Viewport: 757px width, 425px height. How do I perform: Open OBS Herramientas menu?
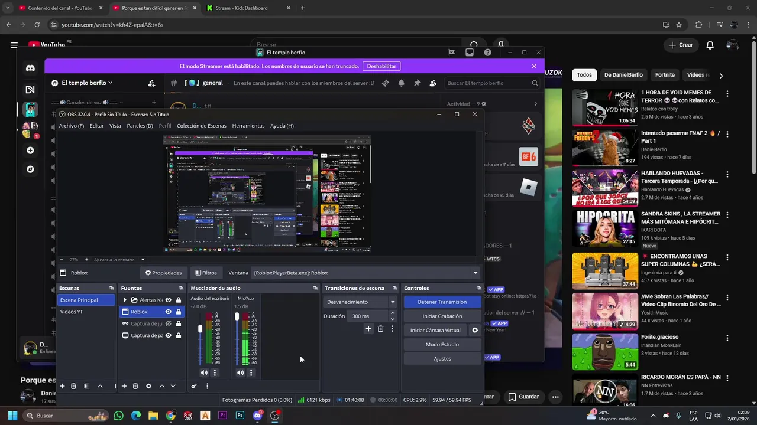point(248,126)
